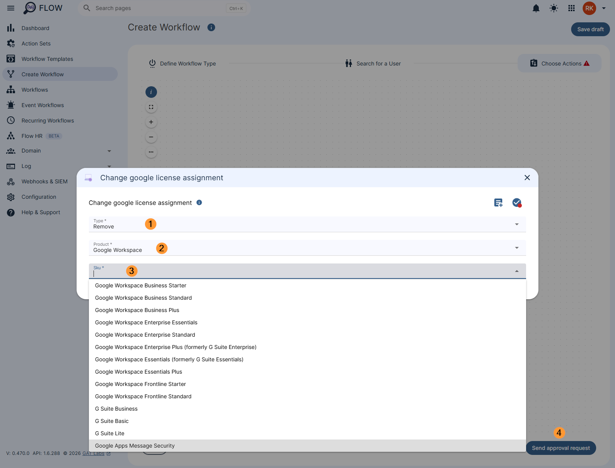Open the RK user avatar menu

click(589, 8)
